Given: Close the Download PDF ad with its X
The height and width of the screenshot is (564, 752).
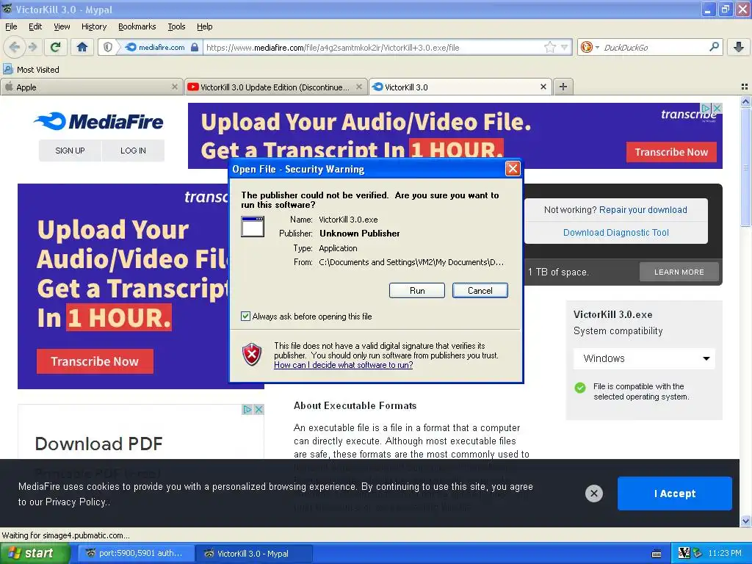Looking at the screenshot, I should pos(258,409).
